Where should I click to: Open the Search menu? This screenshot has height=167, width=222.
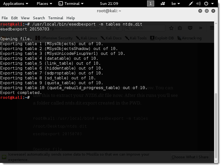pyautogui.click(x=39, y=18)
